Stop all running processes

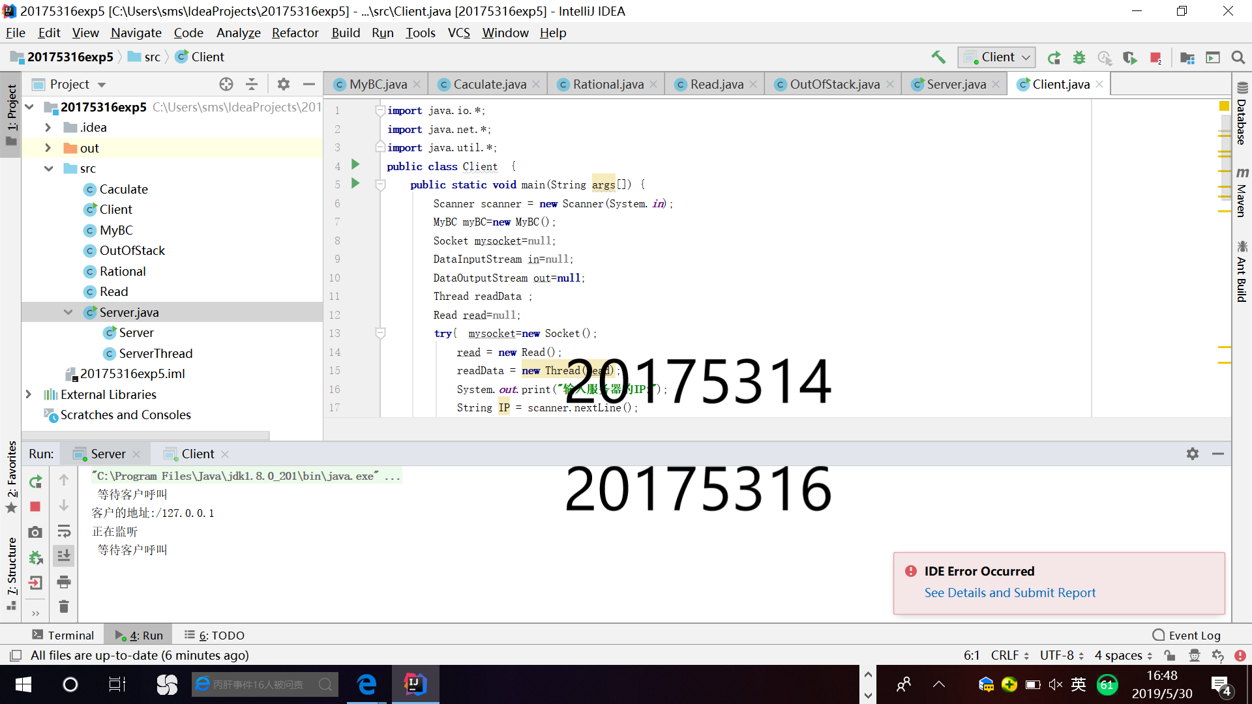pyautogui.click(x=1157, y=58)
